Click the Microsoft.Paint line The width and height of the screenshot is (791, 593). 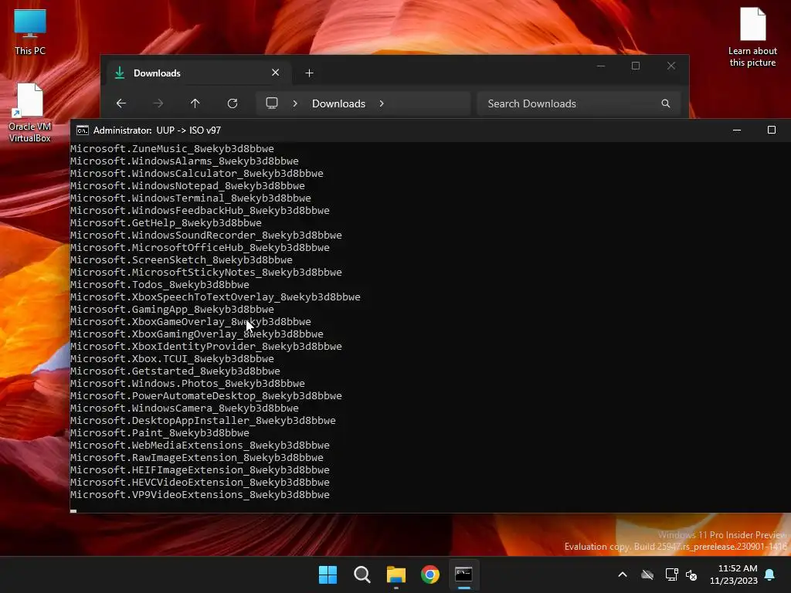click(x=159, y=432)
